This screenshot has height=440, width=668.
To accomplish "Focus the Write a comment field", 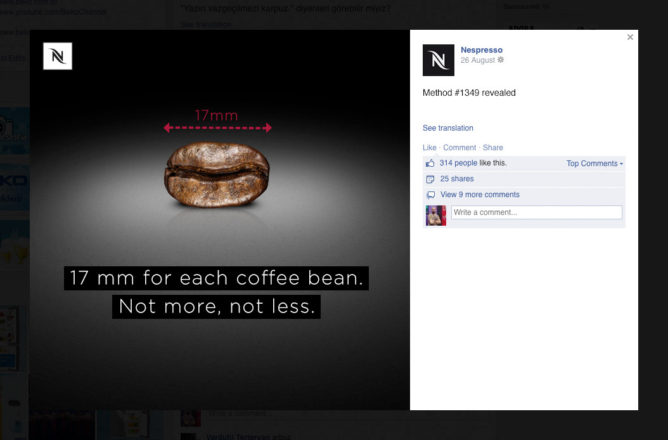I will 536,212.
